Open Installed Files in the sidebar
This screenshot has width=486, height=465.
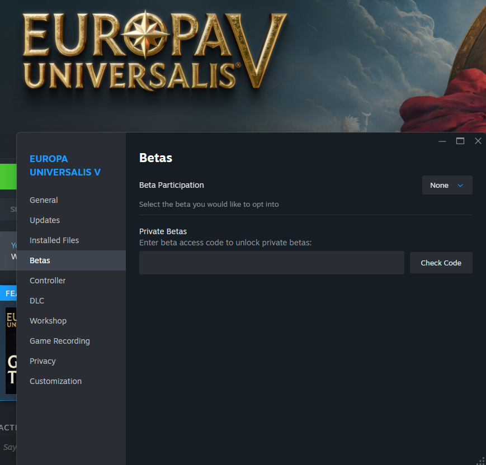(x=54, y=240)
